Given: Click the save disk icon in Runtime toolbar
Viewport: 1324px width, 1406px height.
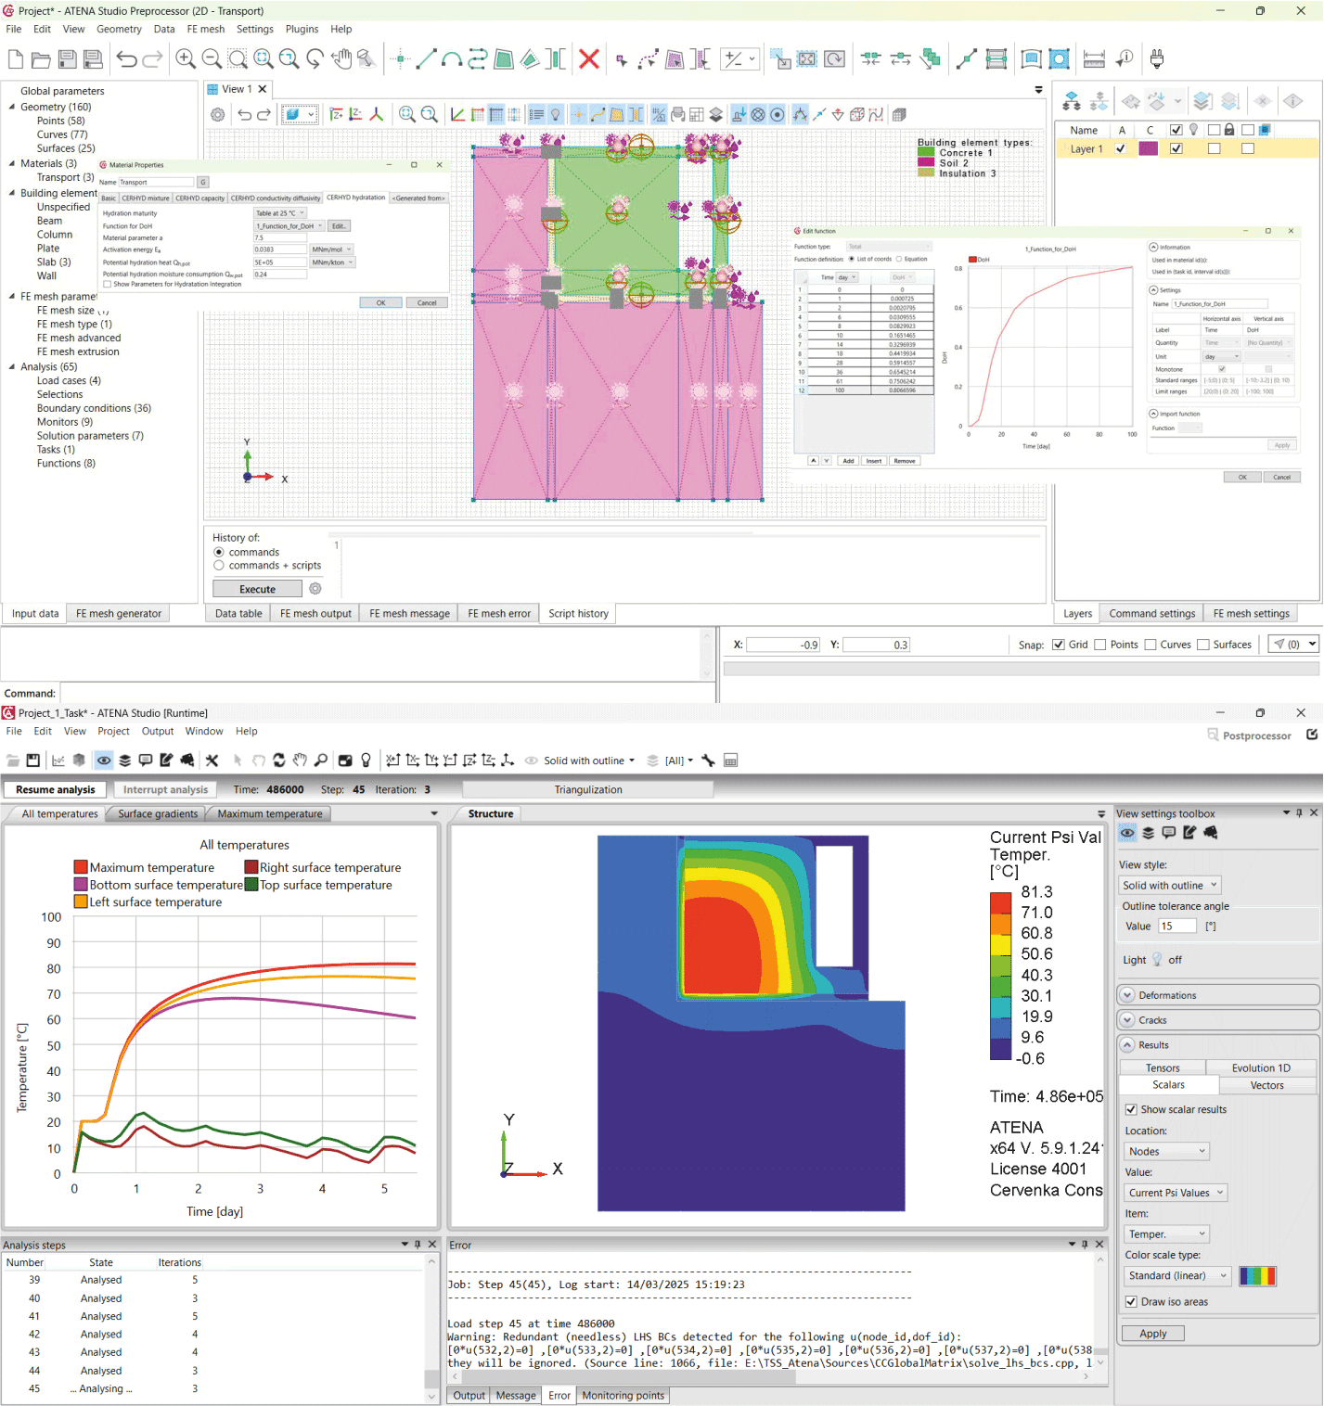Looking at the screenshot, I should click(32, 761).
